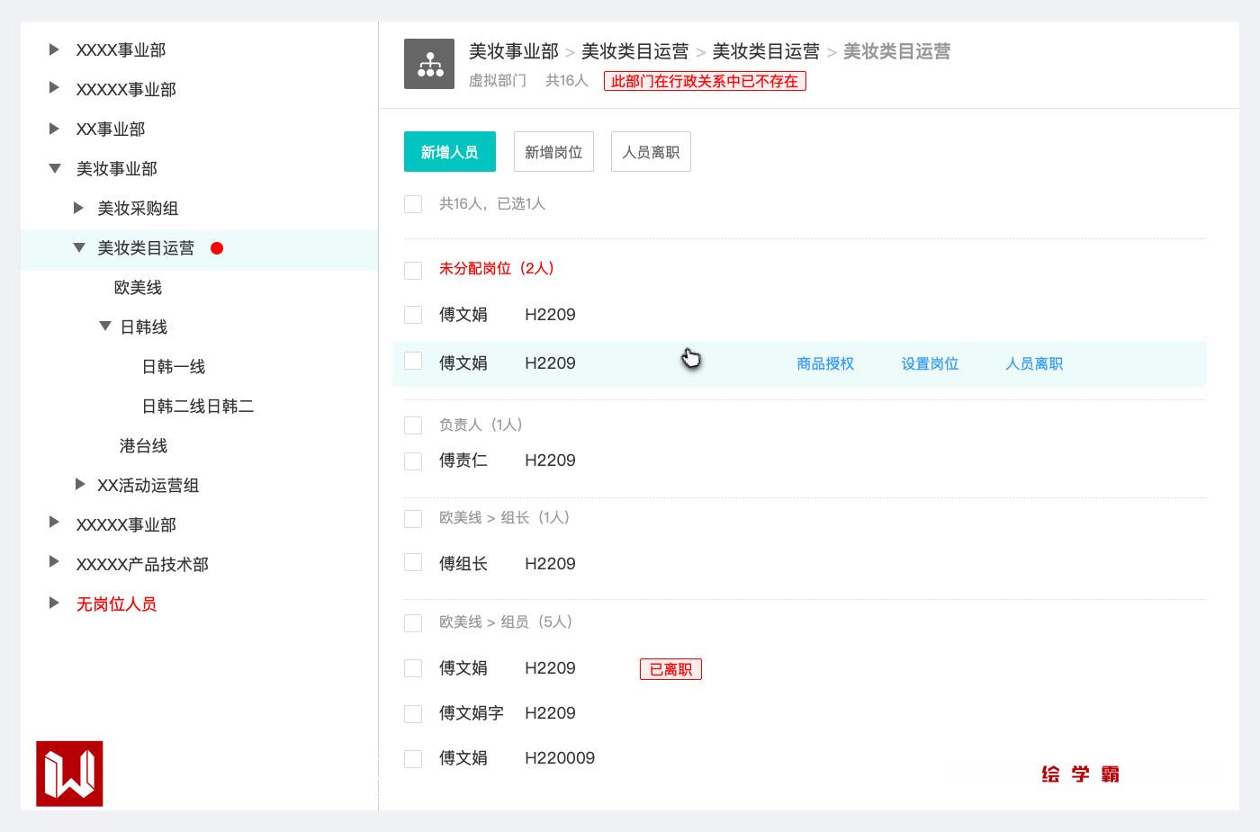Select 欧美线 in the department tree
The height and width of the screenshot is (832, 1260).
coord(138,288)
